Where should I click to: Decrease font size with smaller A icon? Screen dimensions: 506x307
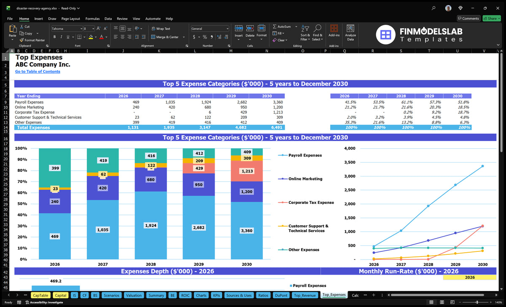105,29
